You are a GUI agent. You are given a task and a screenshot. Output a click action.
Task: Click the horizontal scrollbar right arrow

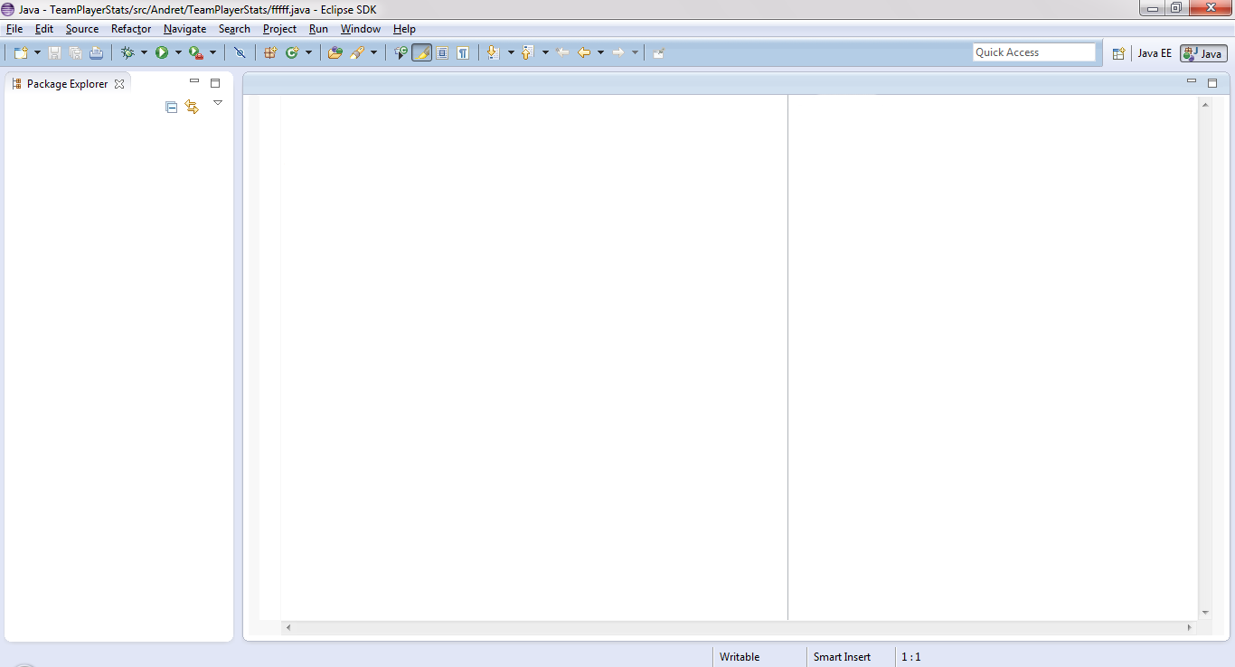click(1190, 627)
